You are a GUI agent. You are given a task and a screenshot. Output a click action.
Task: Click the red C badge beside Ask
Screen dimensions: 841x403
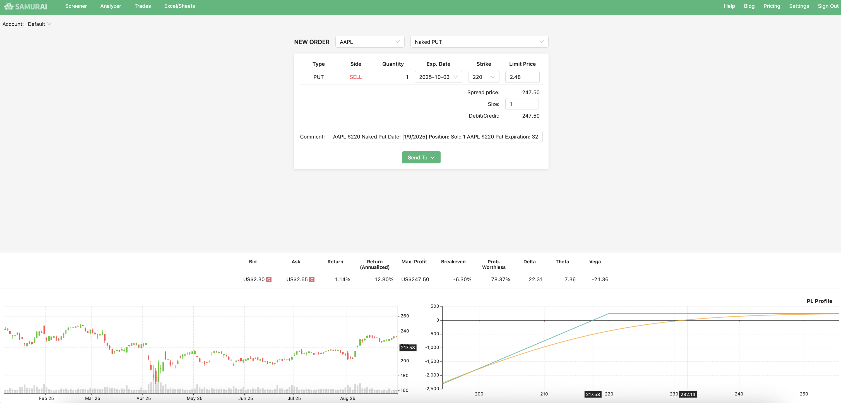click(x=312, y=280)
